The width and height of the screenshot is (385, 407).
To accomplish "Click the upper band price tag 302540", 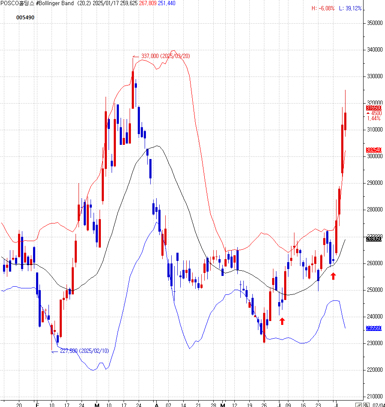I will 374,150.
